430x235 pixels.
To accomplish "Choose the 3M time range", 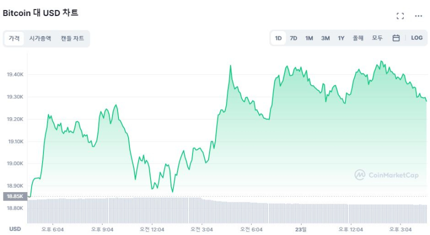I will click(325, 38).
